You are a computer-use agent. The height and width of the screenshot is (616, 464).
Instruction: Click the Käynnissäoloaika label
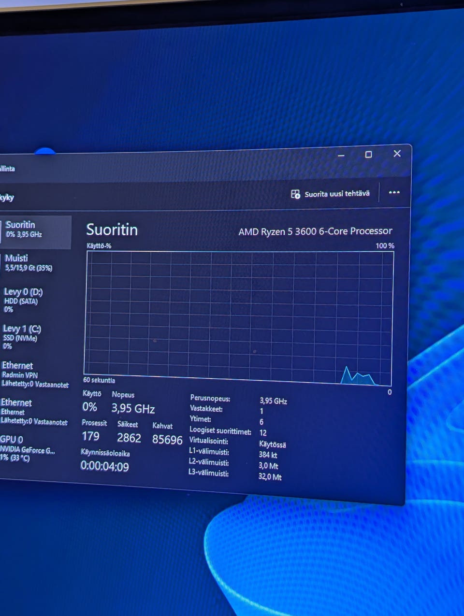click(105, 453)
